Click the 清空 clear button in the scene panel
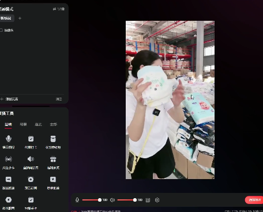Screen dimensions: 263x212 59,99
